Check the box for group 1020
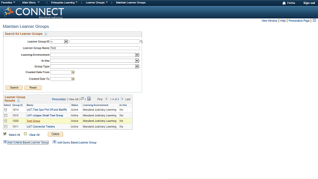Screen dimensions: 318x179 pos(5,121)
